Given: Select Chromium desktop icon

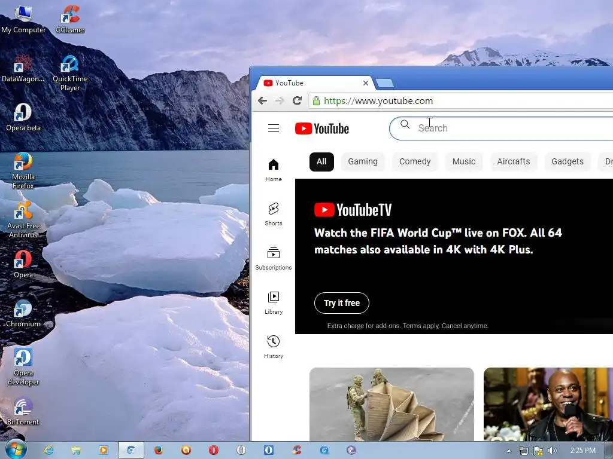Looking at the screenshot, I should [23, 313].
